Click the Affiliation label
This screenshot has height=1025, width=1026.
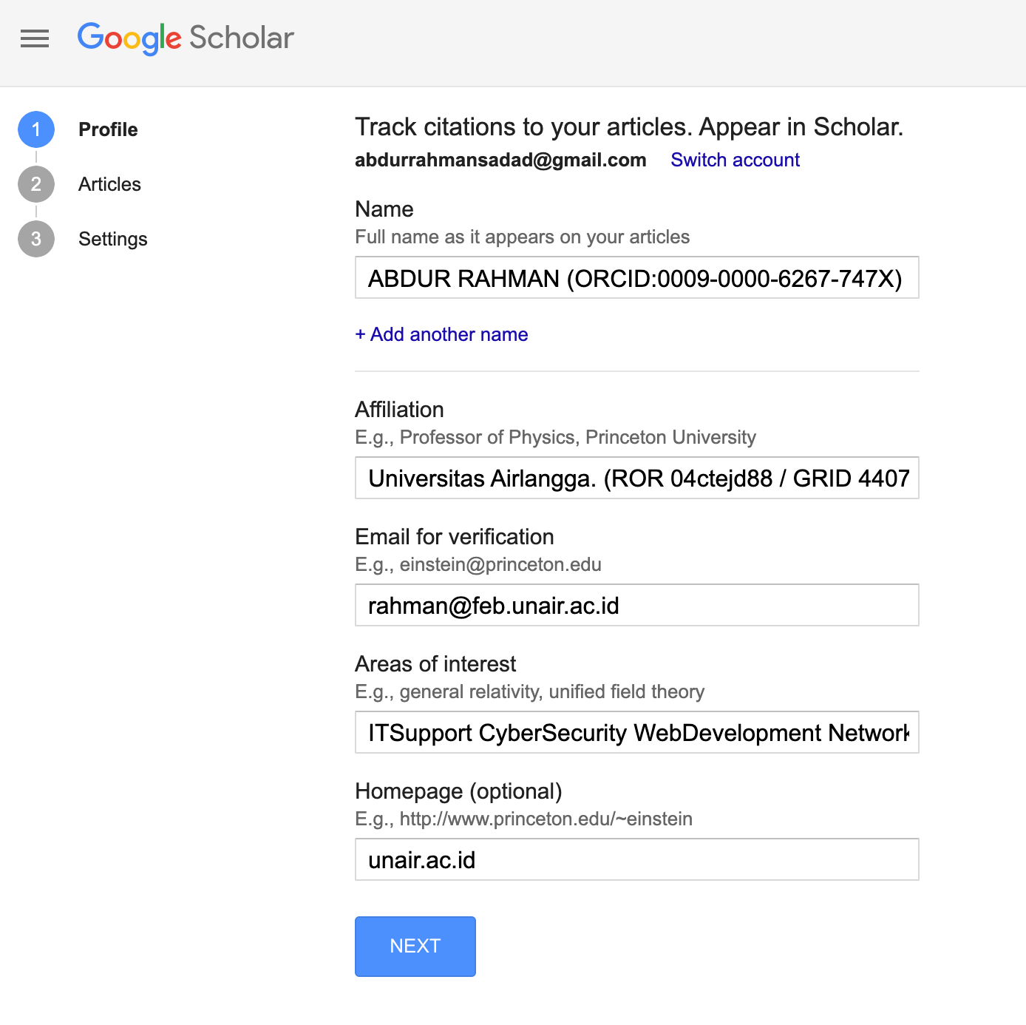pos(399,410)
